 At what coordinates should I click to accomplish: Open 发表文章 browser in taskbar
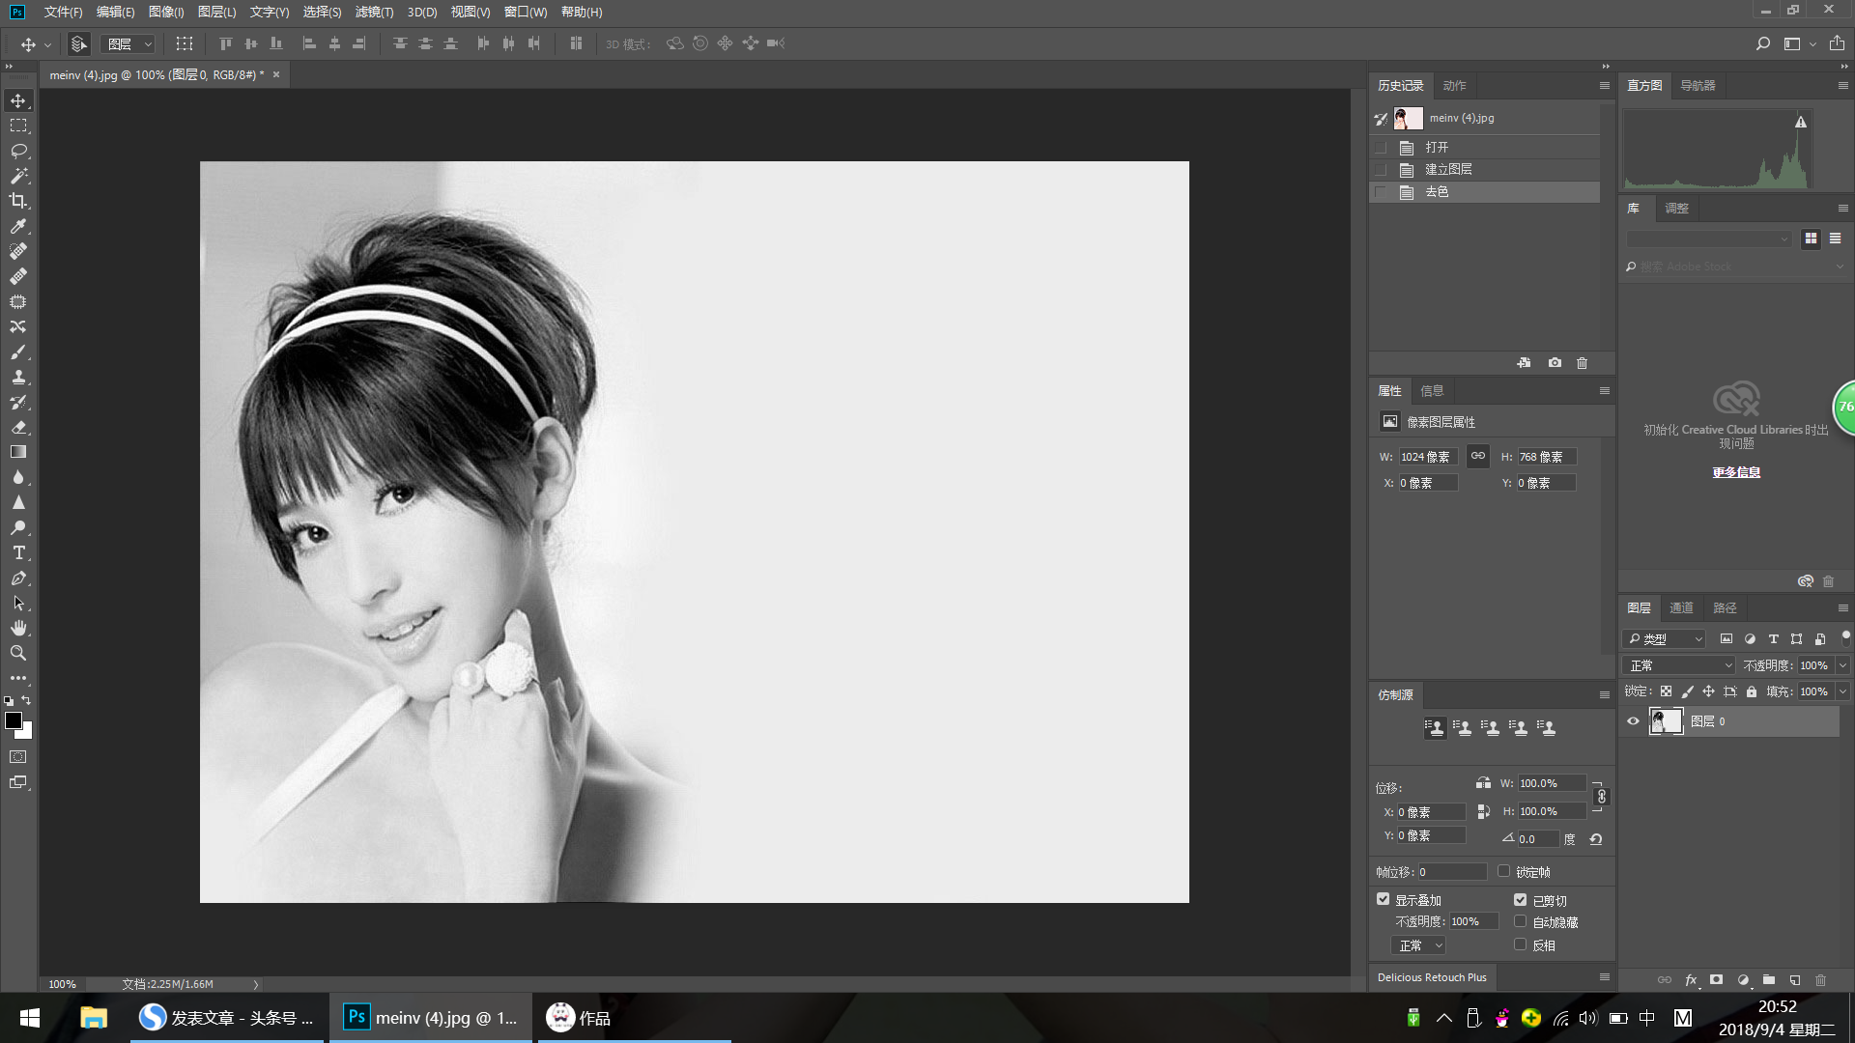pos(228,1018)
